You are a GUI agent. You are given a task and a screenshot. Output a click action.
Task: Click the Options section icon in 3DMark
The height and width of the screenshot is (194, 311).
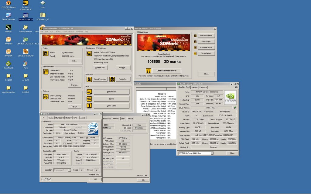(x=46, y=97)
